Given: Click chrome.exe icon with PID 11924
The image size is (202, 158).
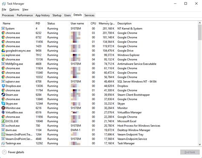Looking at the screenshot, I should pyautogui.click(x=3, y=68).
